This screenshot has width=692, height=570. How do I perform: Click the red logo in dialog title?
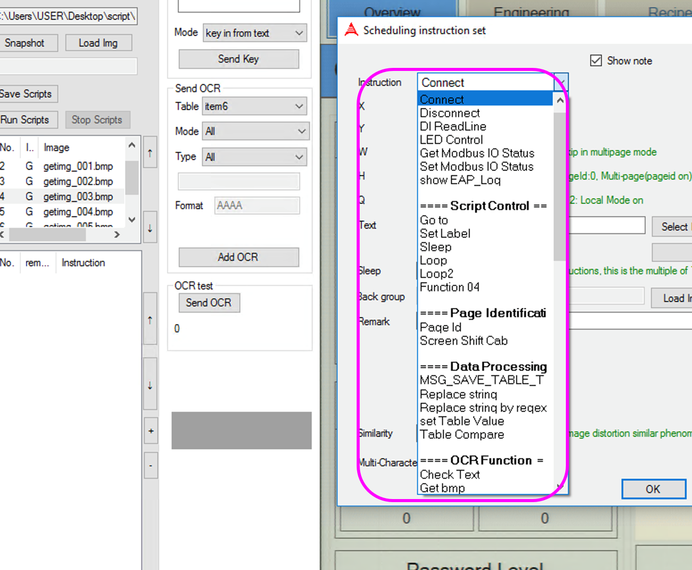pyautogui.click(x=351, y=30)
